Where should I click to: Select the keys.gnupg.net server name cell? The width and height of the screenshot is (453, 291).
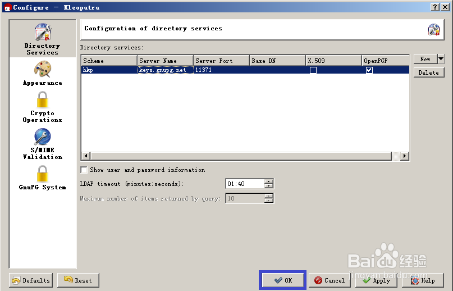[x=165, y=70]
